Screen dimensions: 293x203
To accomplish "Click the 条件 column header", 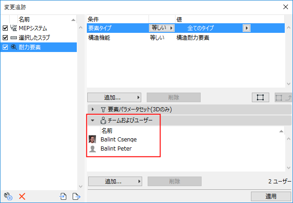I will click(x=118, y=19).
